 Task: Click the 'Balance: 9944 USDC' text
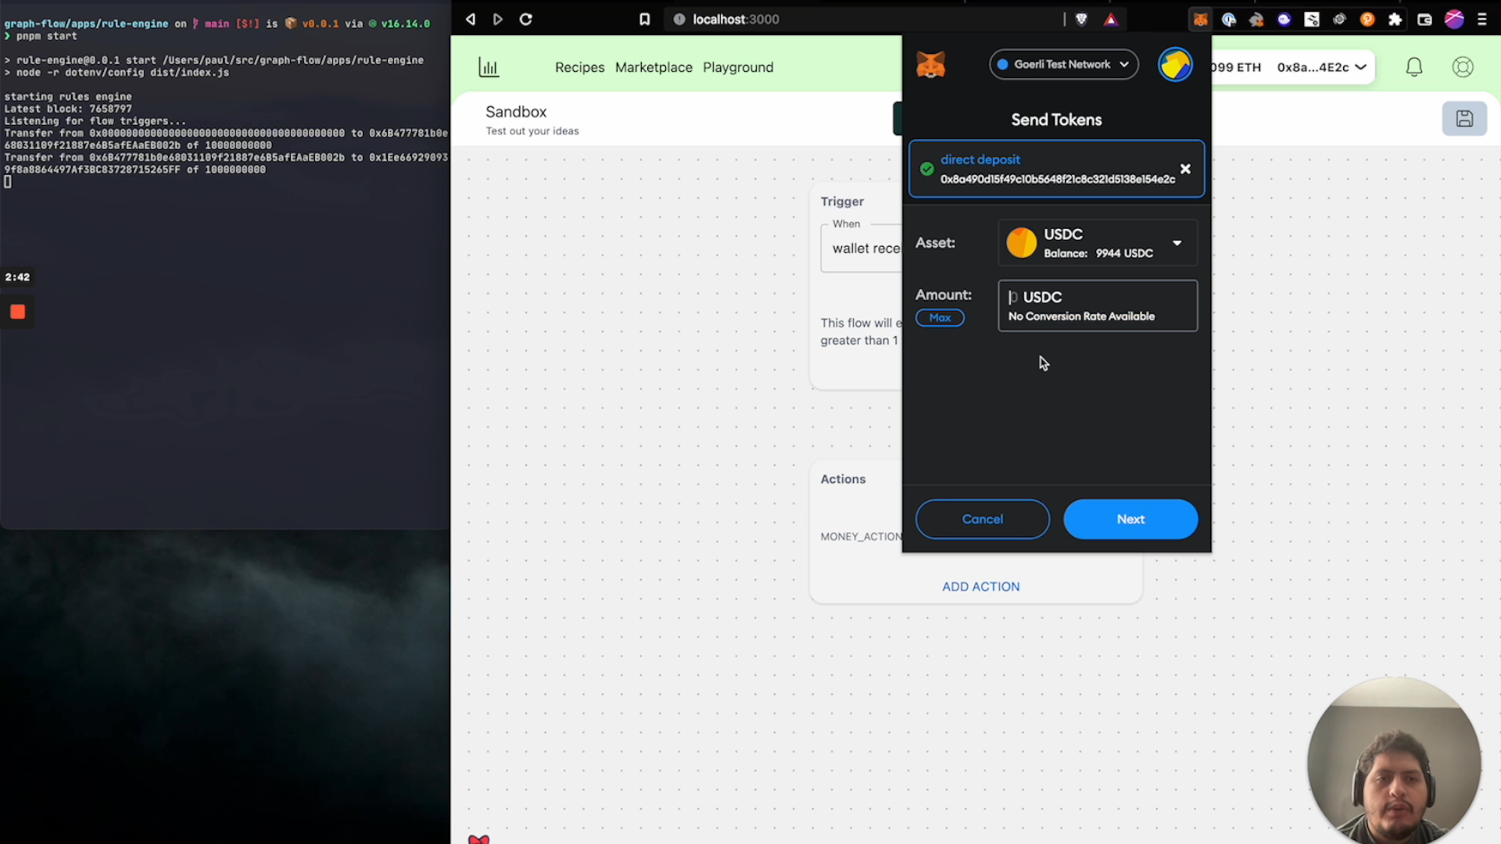point(1098,253)
